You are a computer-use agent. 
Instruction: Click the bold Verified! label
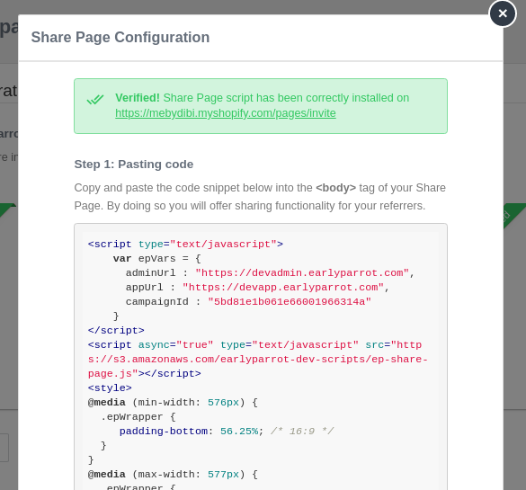pyautogui.click(x=138, y=98)
